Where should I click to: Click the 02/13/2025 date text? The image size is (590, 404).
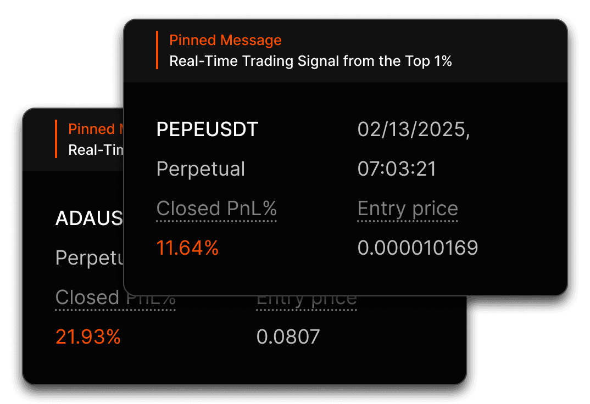[x=414, y=130]
